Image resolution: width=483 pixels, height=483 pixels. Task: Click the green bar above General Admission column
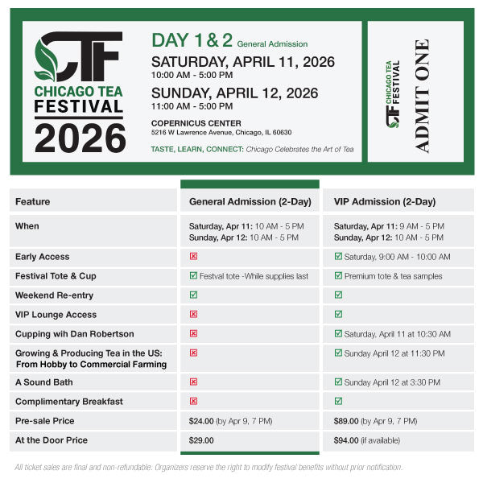pyautogui.click(x=250, y=184)
